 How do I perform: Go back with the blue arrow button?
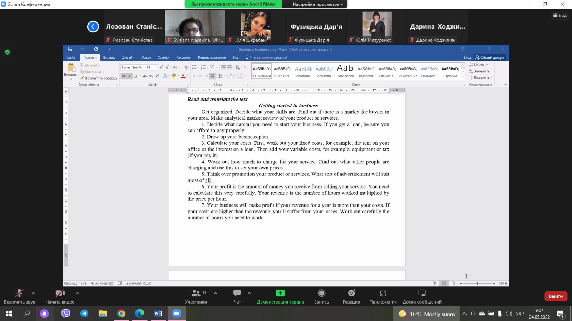[93, 26]
